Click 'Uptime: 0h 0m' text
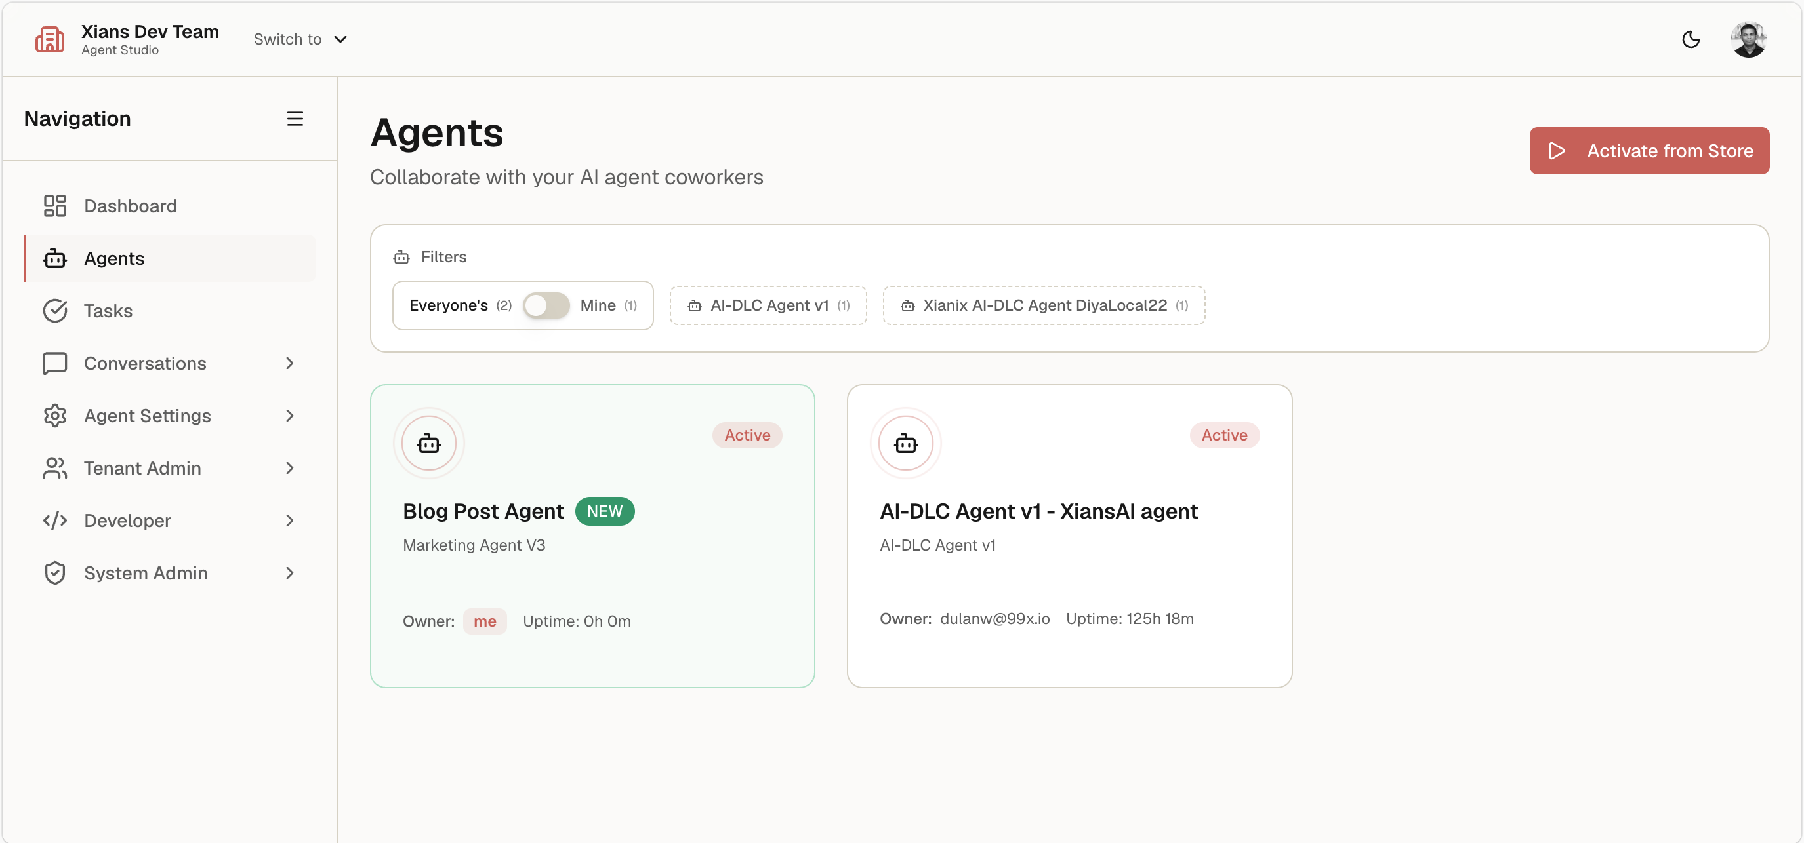This screenshot has height=843, width=1804. (x=577, y=621)
